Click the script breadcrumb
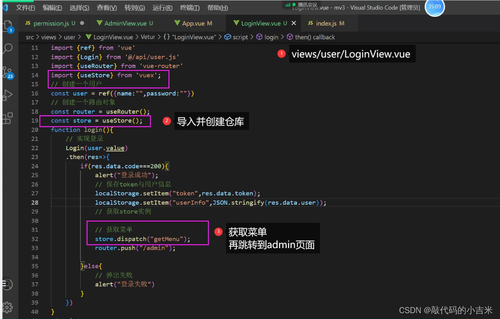This screenshot has height=319, width=500. [x=236, y=37]
